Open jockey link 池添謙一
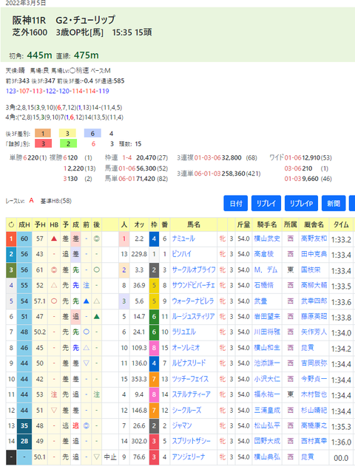Screen dimensions: 355x469 click(267, 363)
